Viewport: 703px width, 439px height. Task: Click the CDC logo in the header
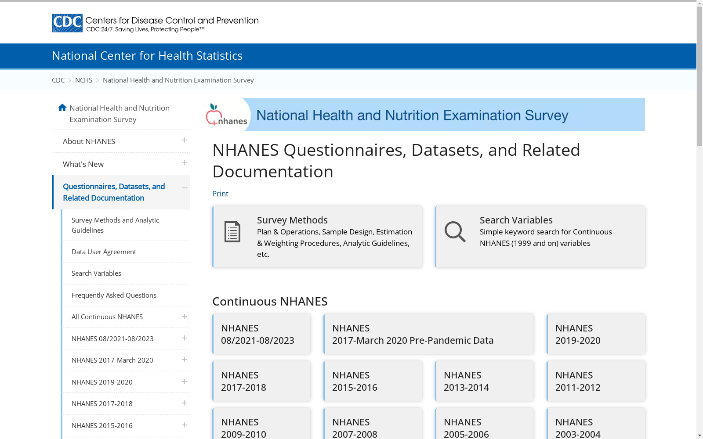(x=155, y=23)
